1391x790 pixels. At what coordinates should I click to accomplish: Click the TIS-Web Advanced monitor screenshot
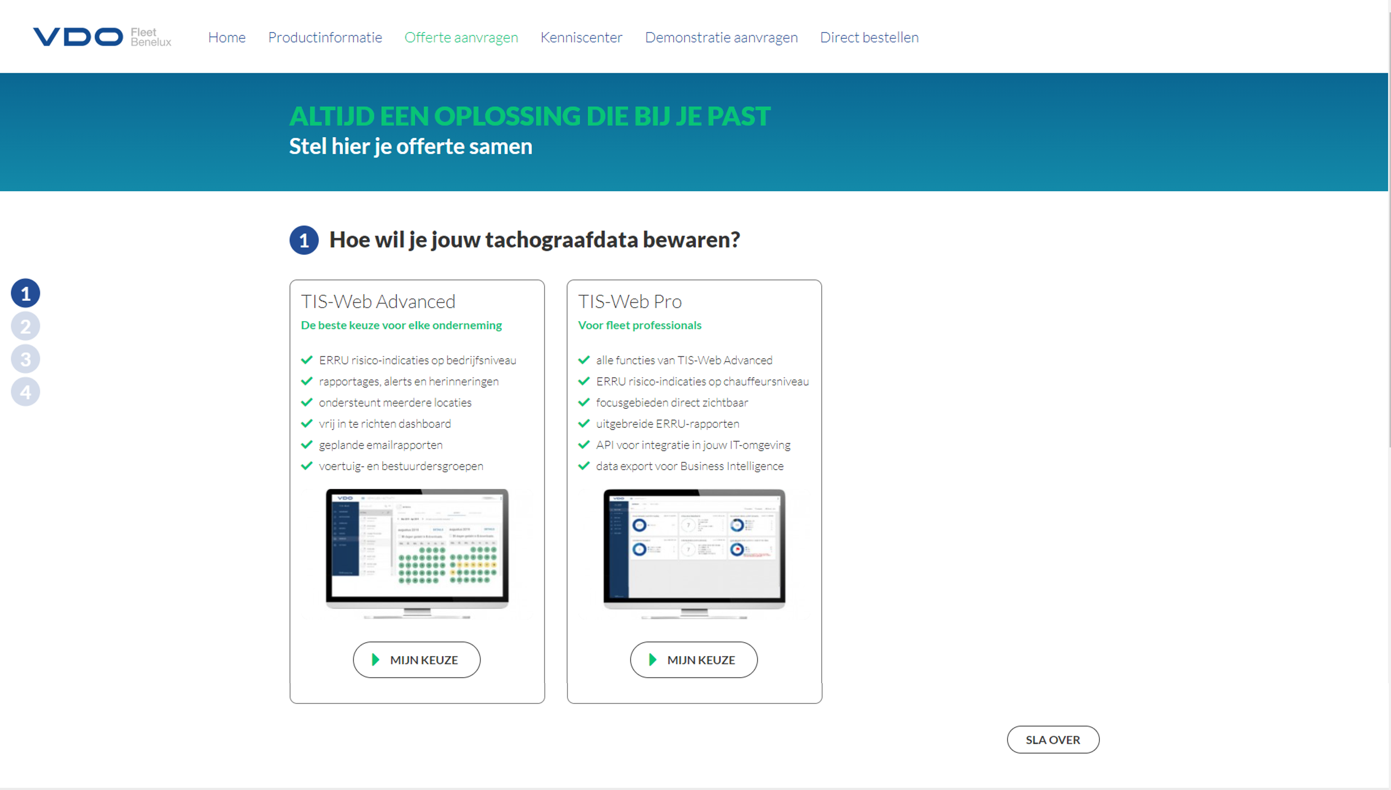[417, 553]
